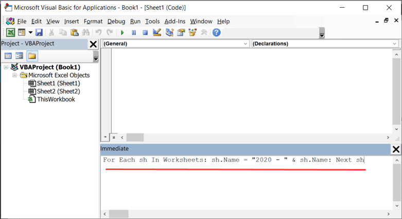Open Project Explorer from toolbar icon
Screen dimensions: 402x219
[170, 32]
